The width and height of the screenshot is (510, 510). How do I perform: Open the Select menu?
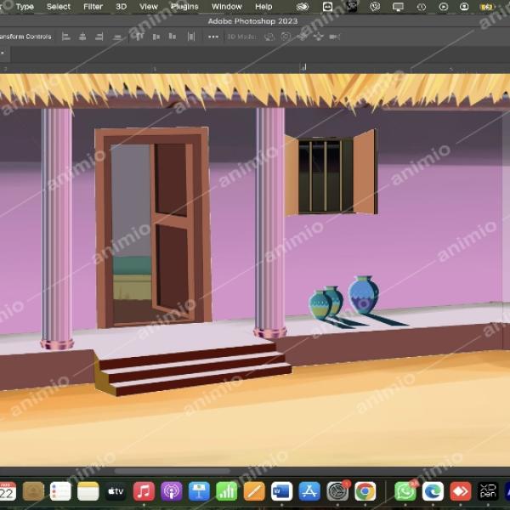[59, 7]
